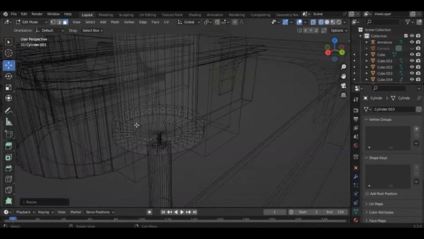Select the Add Cube tool
The height and width of the screenshot is (239, 424).
[x=9, y=134]
